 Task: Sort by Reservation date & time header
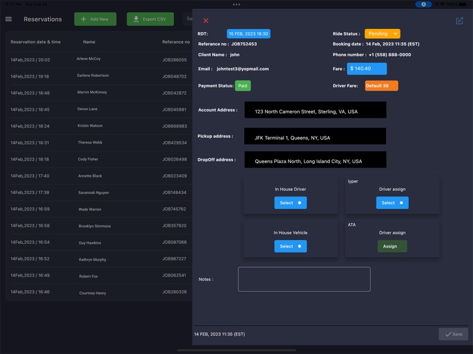(35, 42)
